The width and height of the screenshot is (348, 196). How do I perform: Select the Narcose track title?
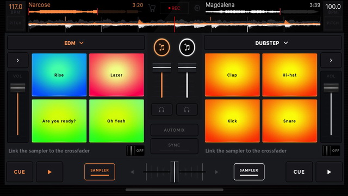(x=39, y=5)
